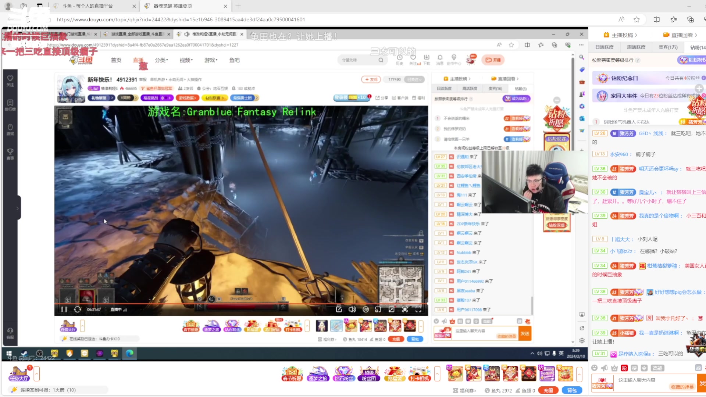Open the 分类 dropdown in the embedded nav

[161, 60]
